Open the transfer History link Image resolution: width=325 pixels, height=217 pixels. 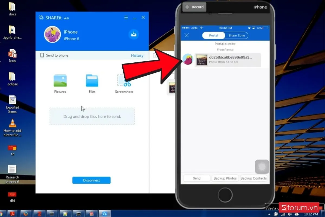coord(137,55)
